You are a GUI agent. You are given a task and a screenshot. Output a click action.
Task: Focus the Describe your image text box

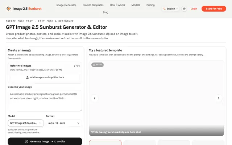pos(45,101)
